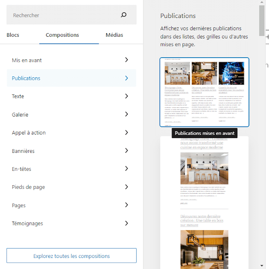Click the scrollbar down arrow
Image resolution: width=269 pixels, height=269 pixels.
(x=262, y=265)
